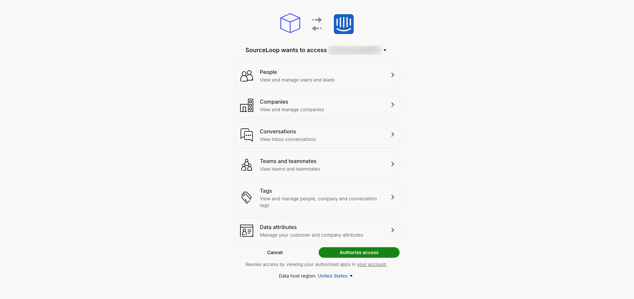Image resolution: width=634 pixels, height=299 pixels.
Task: Cancel the authorization request
Action: tap(275, 252)
